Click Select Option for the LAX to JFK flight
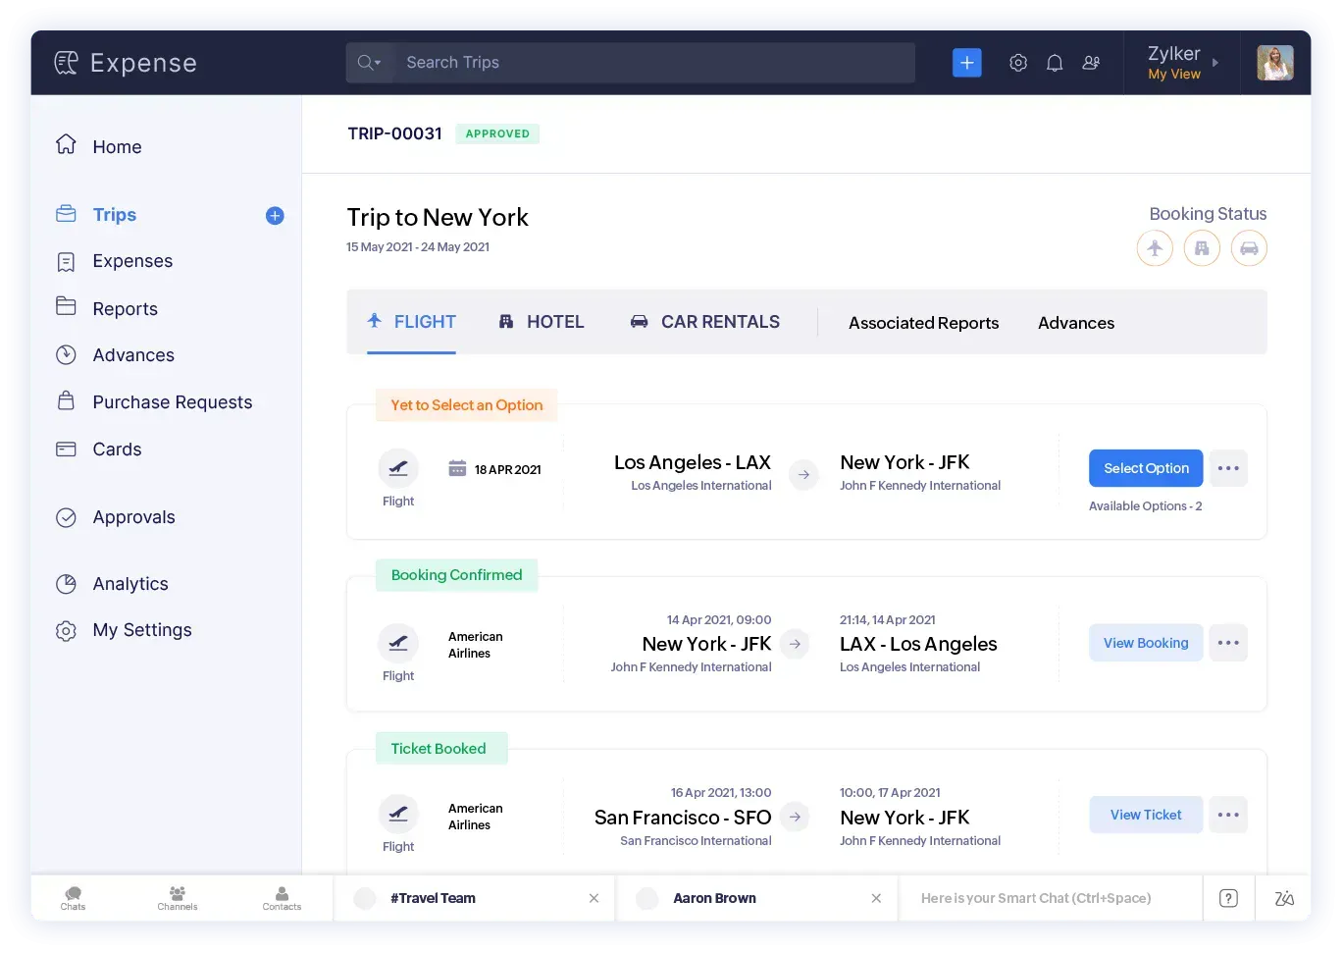The width and height of the screenshot is (1343, 953). [x=1145, y=468]
